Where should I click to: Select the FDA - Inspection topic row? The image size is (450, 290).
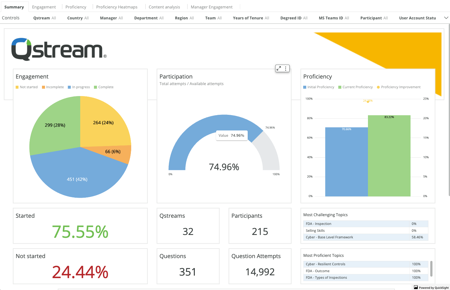[365, 224]
